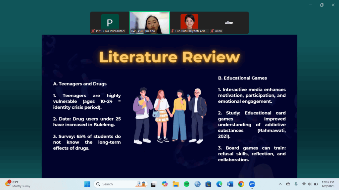
Task: Select 045 Ayu Queena video tile
Action: click(150, 23)
